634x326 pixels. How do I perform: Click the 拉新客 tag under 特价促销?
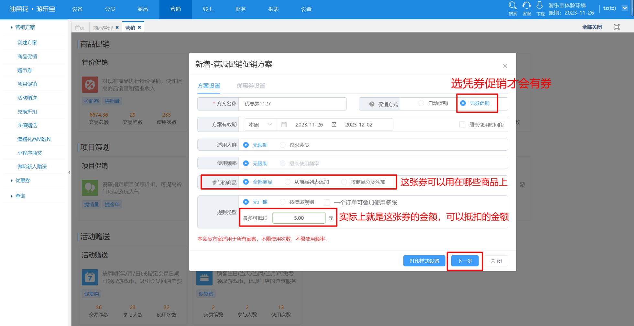point(92,101)
